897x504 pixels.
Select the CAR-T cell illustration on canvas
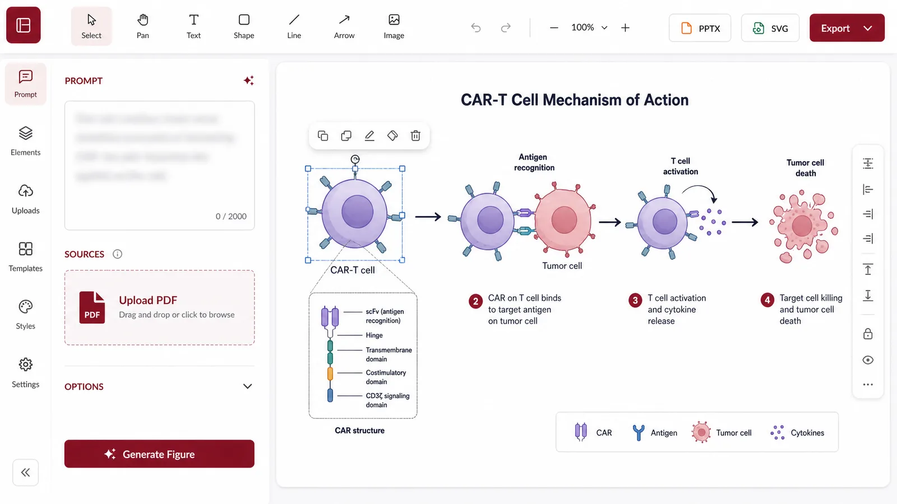(x=355, y=214)
